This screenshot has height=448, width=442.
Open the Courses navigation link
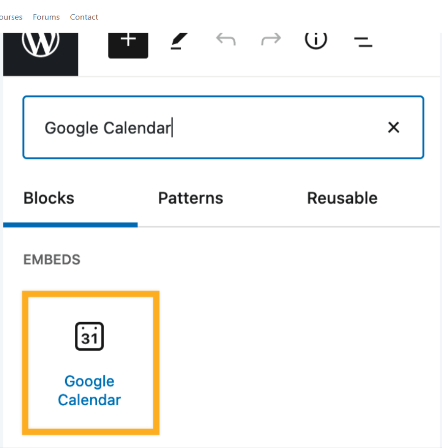(11, 17)
